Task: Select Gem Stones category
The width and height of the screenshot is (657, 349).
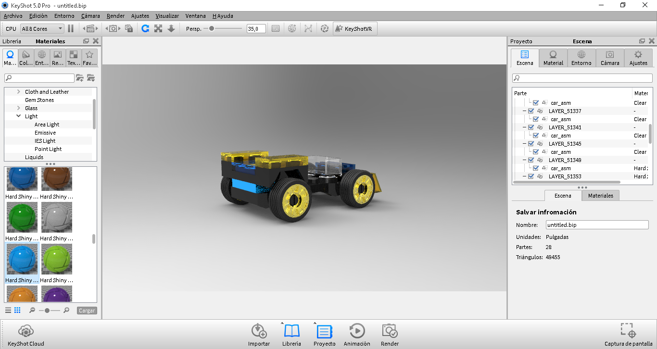Action: click(39, 100)
